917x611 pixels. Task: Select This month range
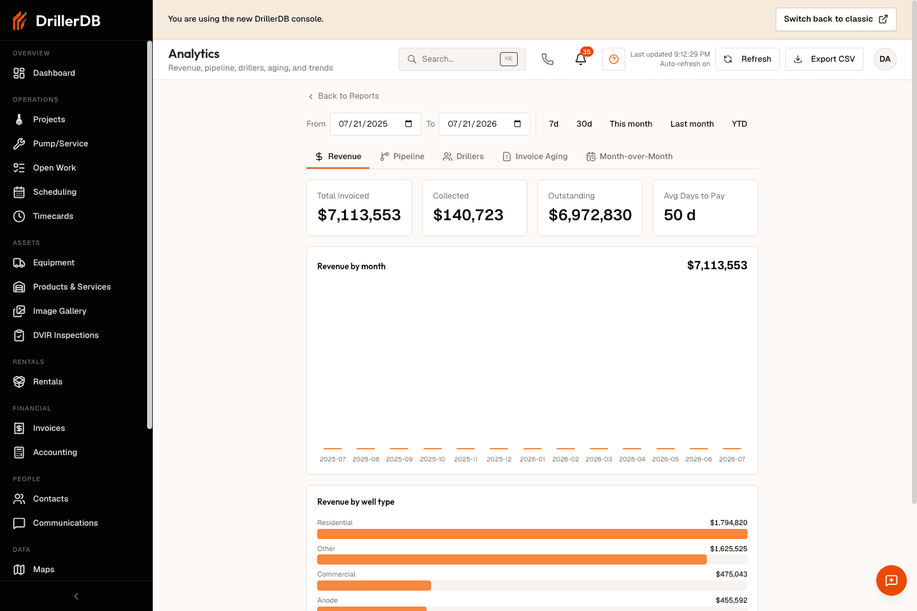(631, 124)
